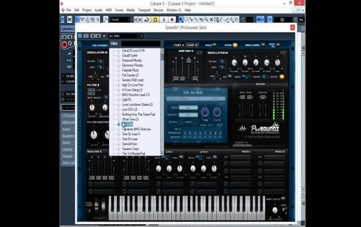The height and width of the screenshot is (227, 361).
Task: Select the Sine On Lean II preset
Action: (131, 134)
